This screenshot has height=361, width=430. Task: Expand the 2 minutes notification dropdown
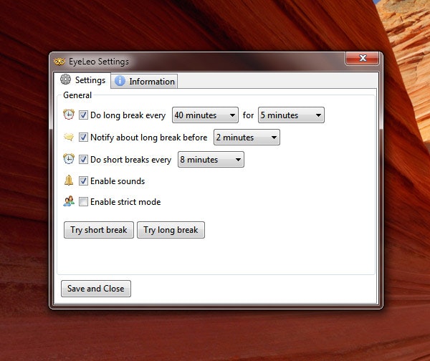pos(247,137)
